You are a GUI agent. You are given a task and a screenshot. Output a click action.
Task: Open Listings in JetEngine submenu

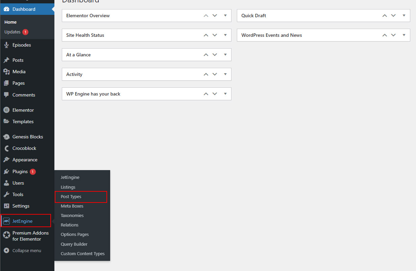click(x=68, y=187)
